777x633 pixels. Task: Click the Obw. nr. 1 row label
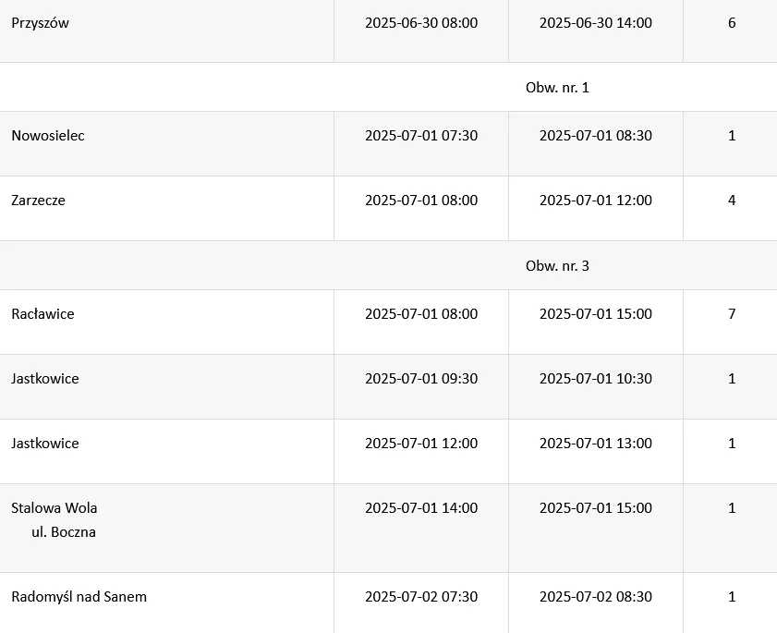point(557,88)
